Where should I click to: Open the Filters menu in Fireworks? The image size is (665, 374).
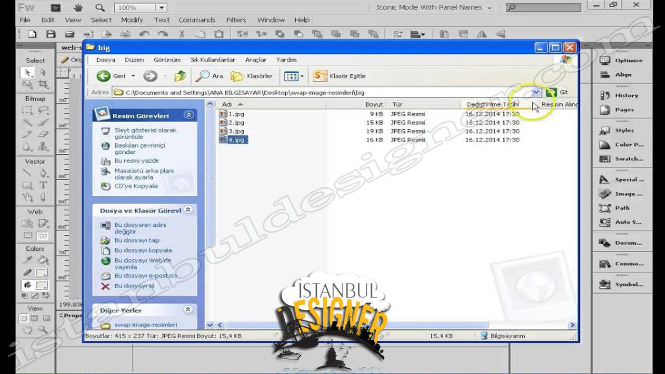(x=236, y=20)
